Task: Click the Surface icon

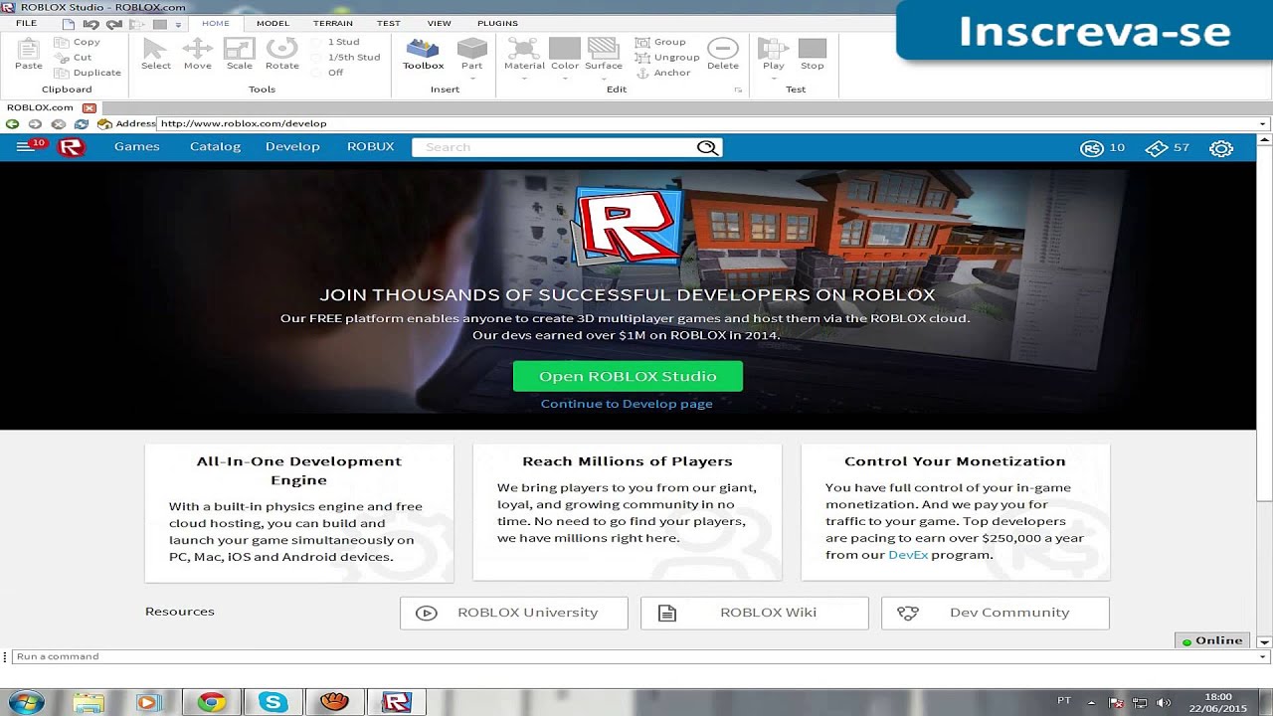Action: point(603,49)
